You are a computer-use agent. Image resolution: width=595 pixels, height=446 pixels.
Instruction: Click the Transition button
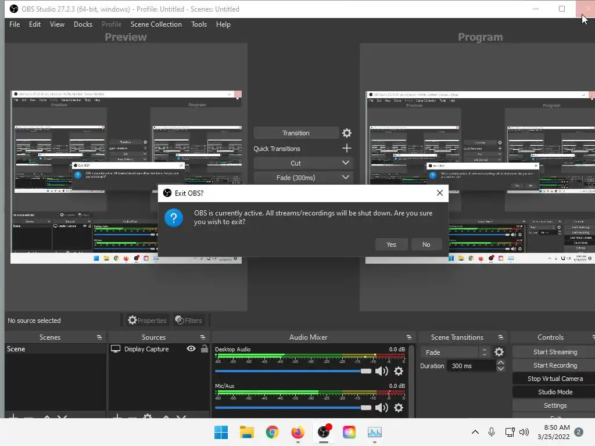pyautogui.click(x=296, y=133)
